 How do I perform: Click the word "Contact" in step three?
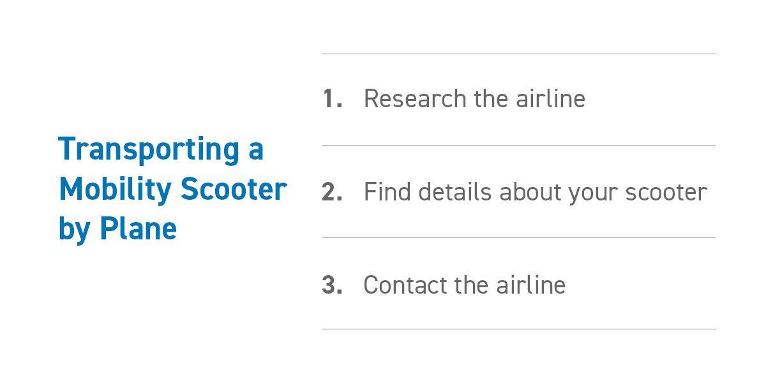point(405,285)
